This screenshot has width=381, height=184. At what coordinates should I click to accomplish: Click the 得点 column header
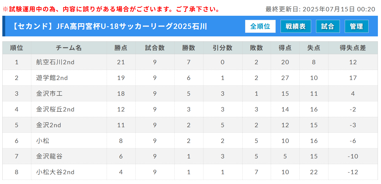coord(285,48)
